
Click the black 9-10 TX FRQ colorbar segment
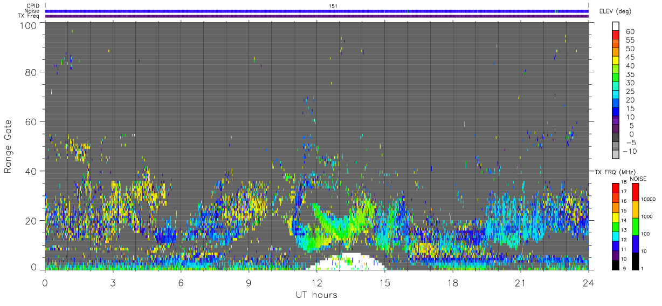pos(616,264)
